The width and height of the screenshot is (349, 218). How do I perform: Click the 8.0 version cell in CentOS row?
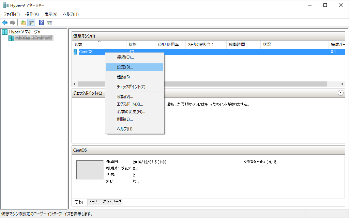[333, 52]
